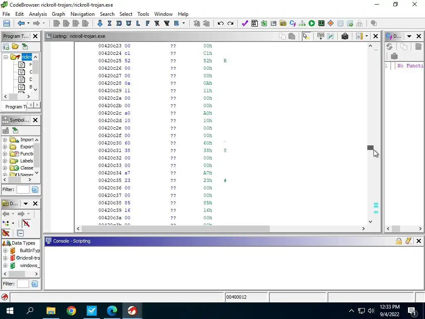Open Tools menu

pyautogui.click(x=143, y=14)
